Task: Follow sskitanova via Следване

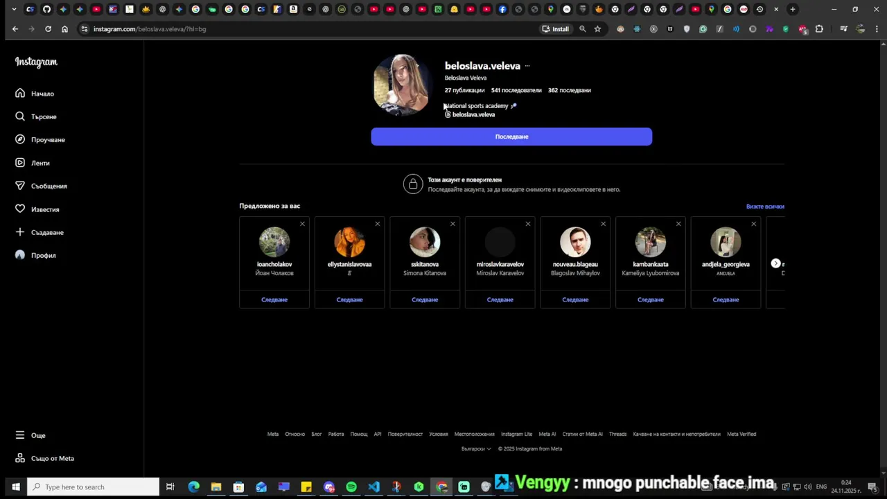Action: 425,299
